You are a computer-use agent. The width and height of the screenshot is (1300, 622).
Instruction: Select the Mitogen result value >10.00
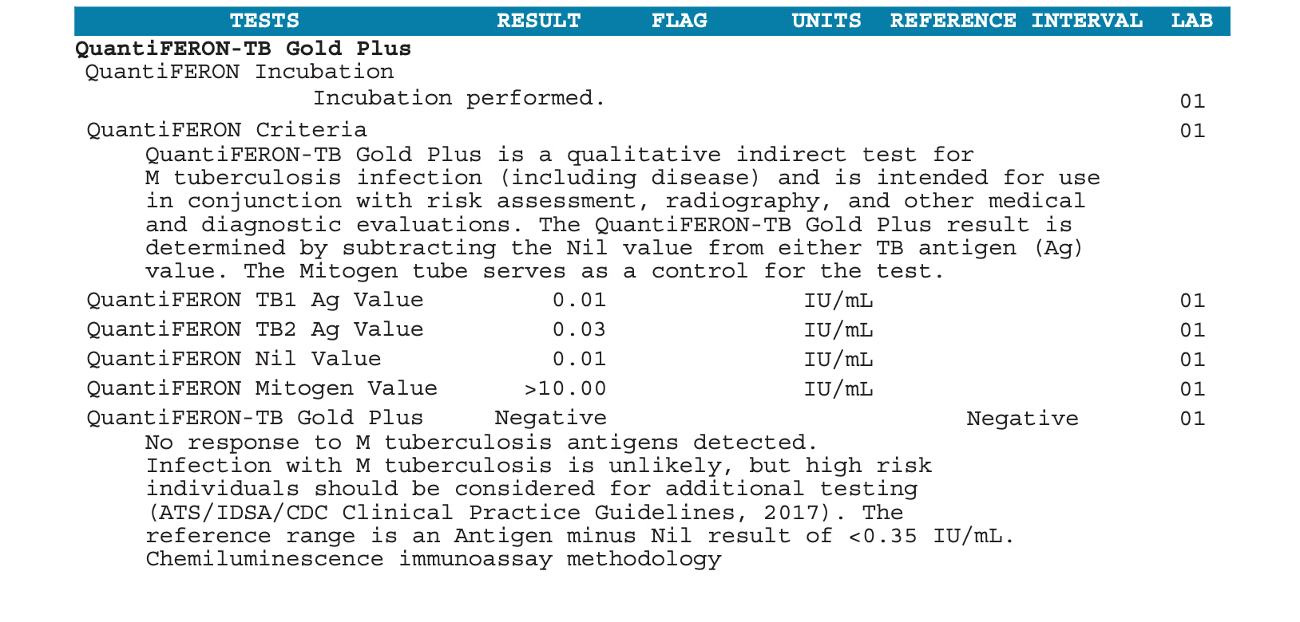coord(565,388)
